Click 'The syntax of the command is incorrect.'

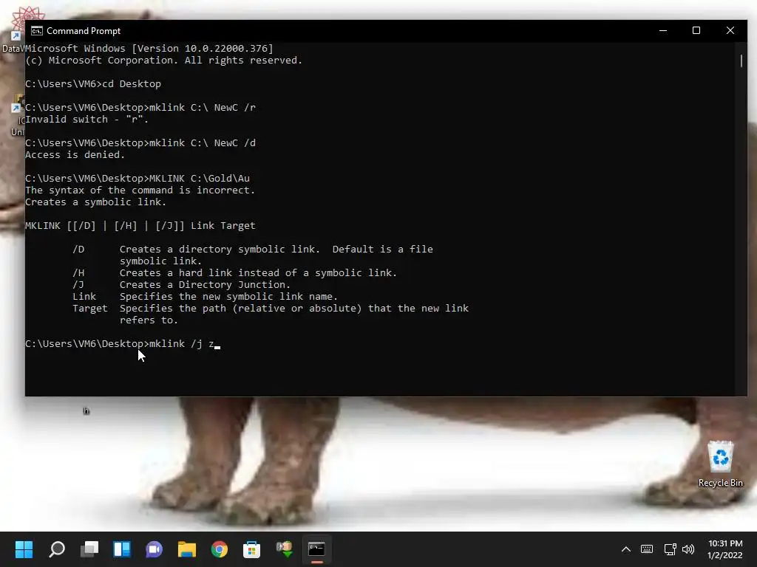[140, 190]
